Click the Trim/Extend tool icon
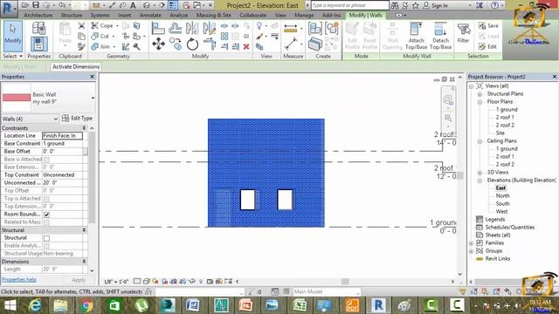 pyautogui.click(x=210, y=44)
